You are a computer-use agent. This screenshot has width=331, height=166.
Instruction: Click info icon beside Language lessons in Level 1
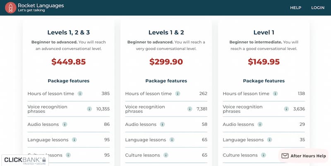point(270,140)
